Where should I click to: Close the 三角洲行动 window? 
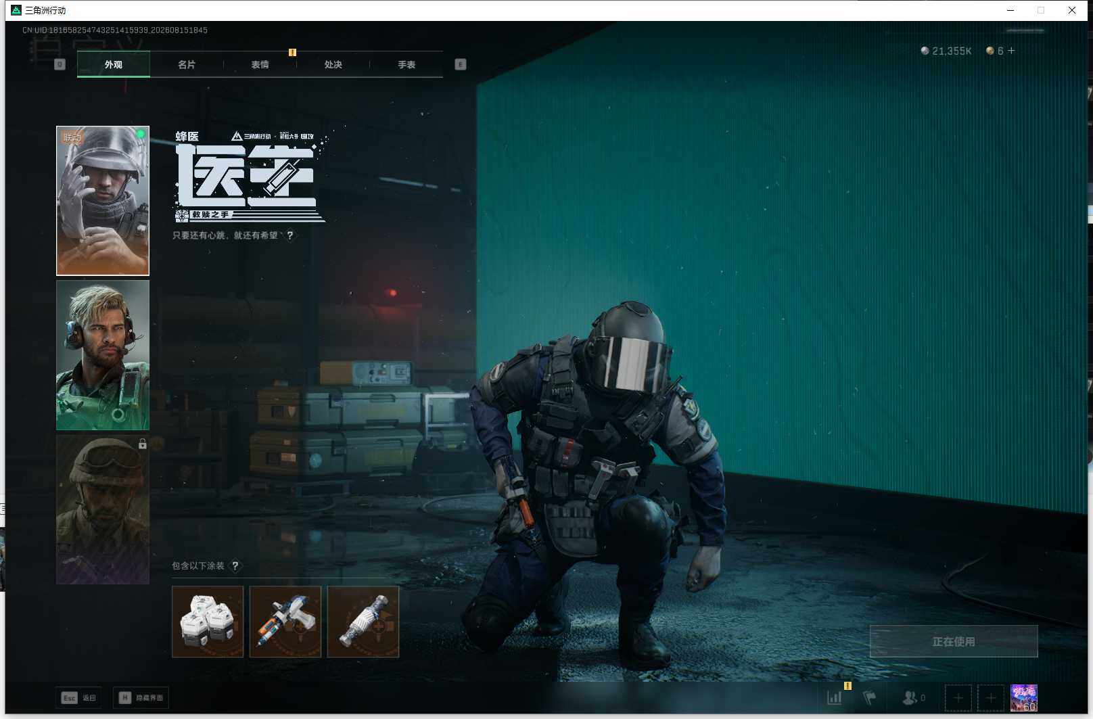click(x=1072, y=10)
